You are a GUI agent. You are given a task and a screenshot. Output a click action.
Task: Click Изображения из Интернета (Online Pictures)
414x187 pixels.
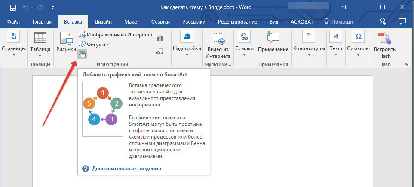click(115, 34)
